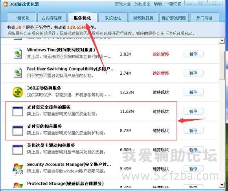The image size is (228, 191).
Task: Open the 占内存程序 tab
Action: 52,18
